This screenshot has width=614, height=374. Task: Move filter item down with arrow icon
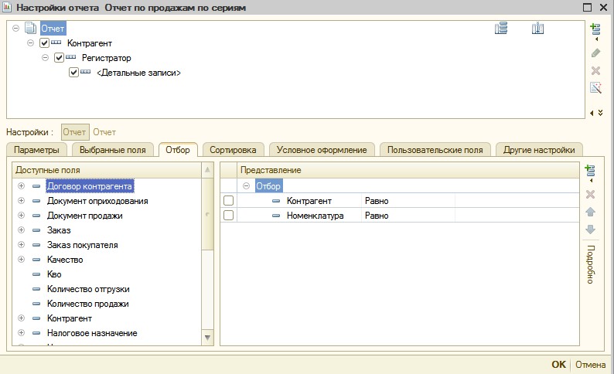click(x=590, y=229)
